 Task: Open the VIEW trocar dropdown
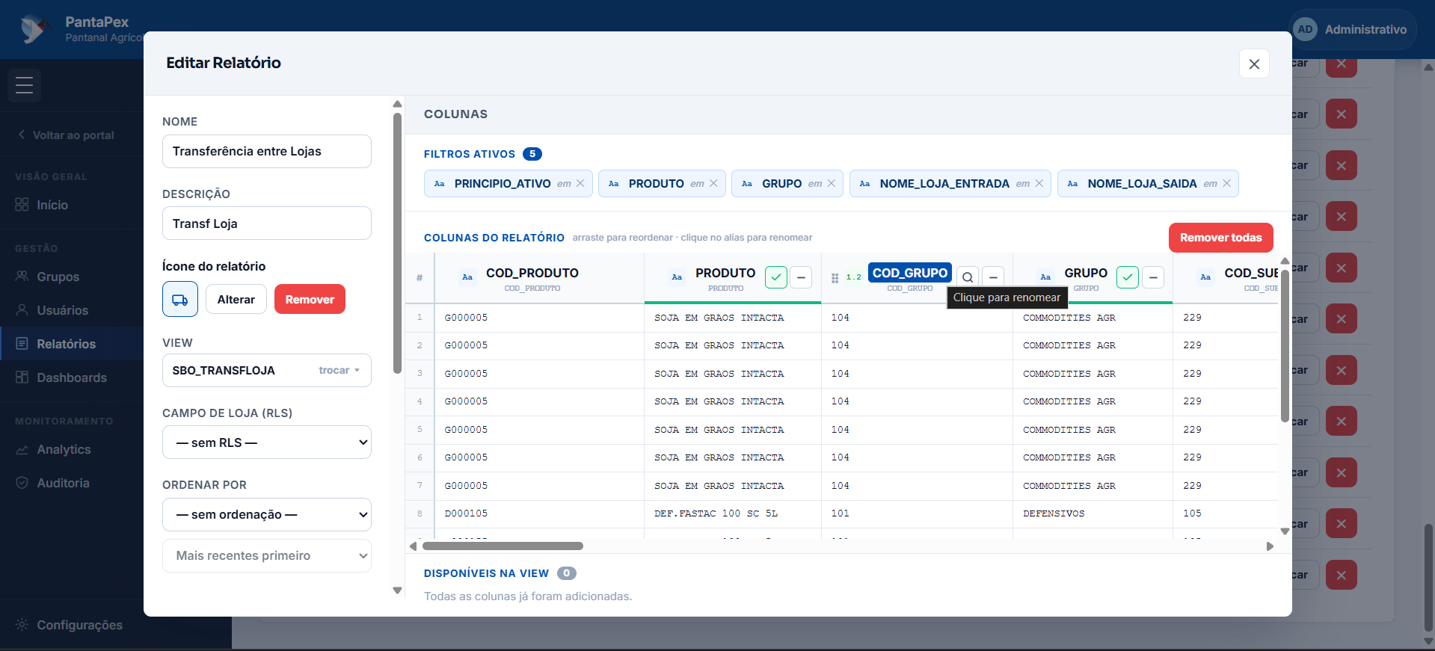coord(339,370)
